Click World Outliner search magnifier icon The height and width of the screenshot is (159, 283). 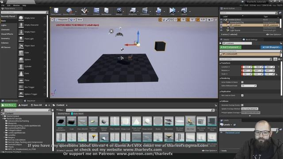tap(276, 13)
